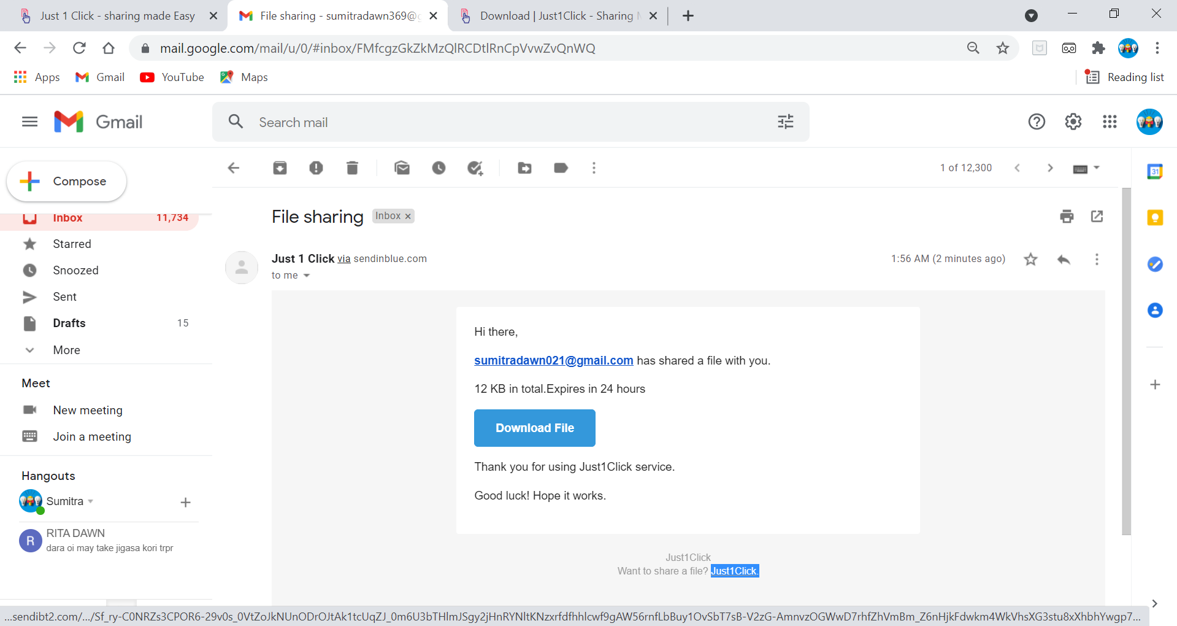Open Google Calendar side panel

click(x=1155, y=172)
